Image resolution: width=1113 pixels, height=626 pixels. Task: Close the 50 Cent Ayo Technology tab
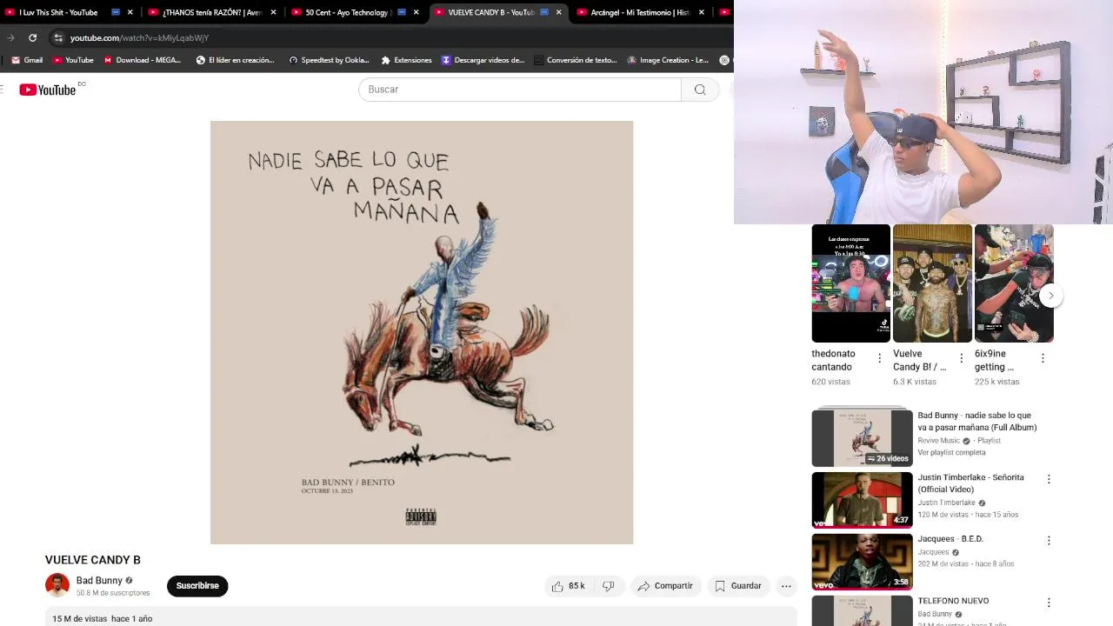(x=416, y=12)
